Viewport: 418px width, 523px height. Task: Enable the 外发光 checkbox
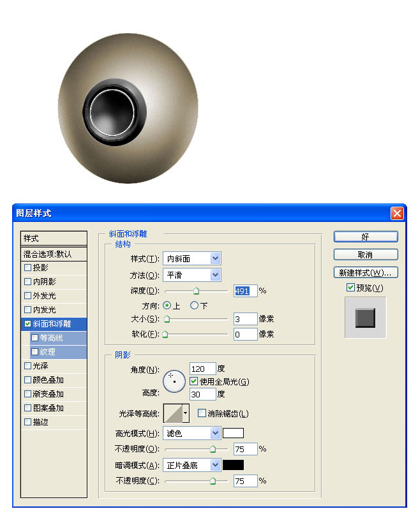27,295
